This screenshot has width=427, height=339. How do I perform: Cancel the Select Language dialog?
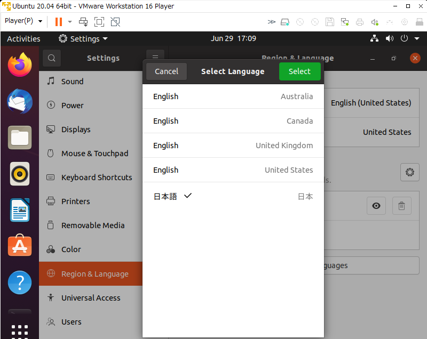click(167, 71)
